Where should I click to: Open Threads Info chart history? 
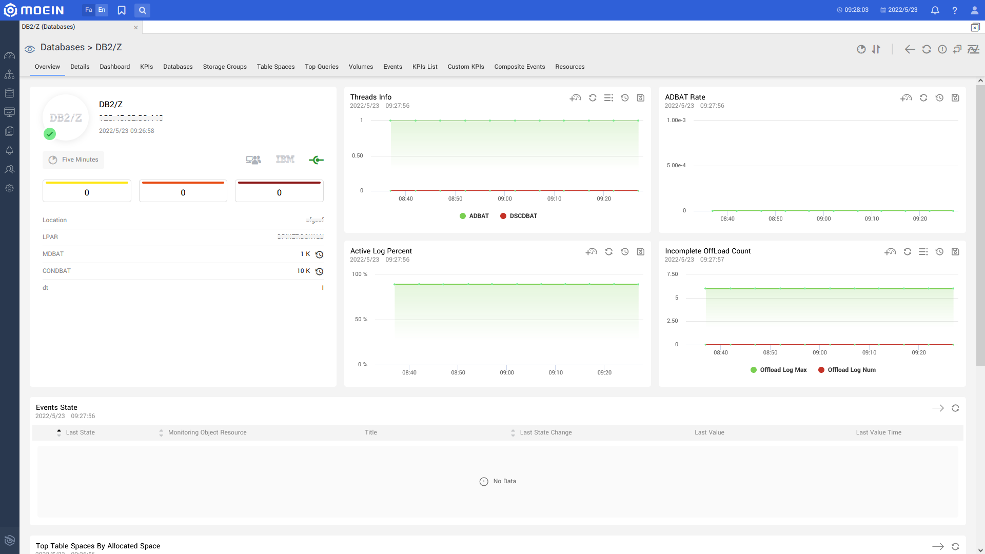(624, 97)
